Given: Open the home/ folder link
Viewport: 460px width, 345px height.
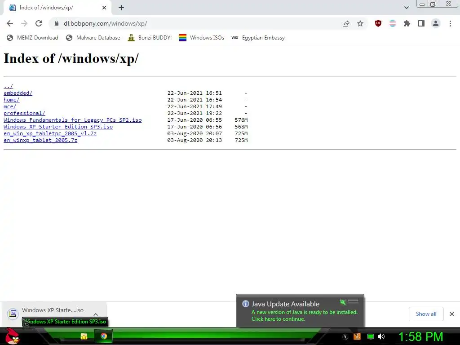Looking at the screenshot, I should 11,100.
